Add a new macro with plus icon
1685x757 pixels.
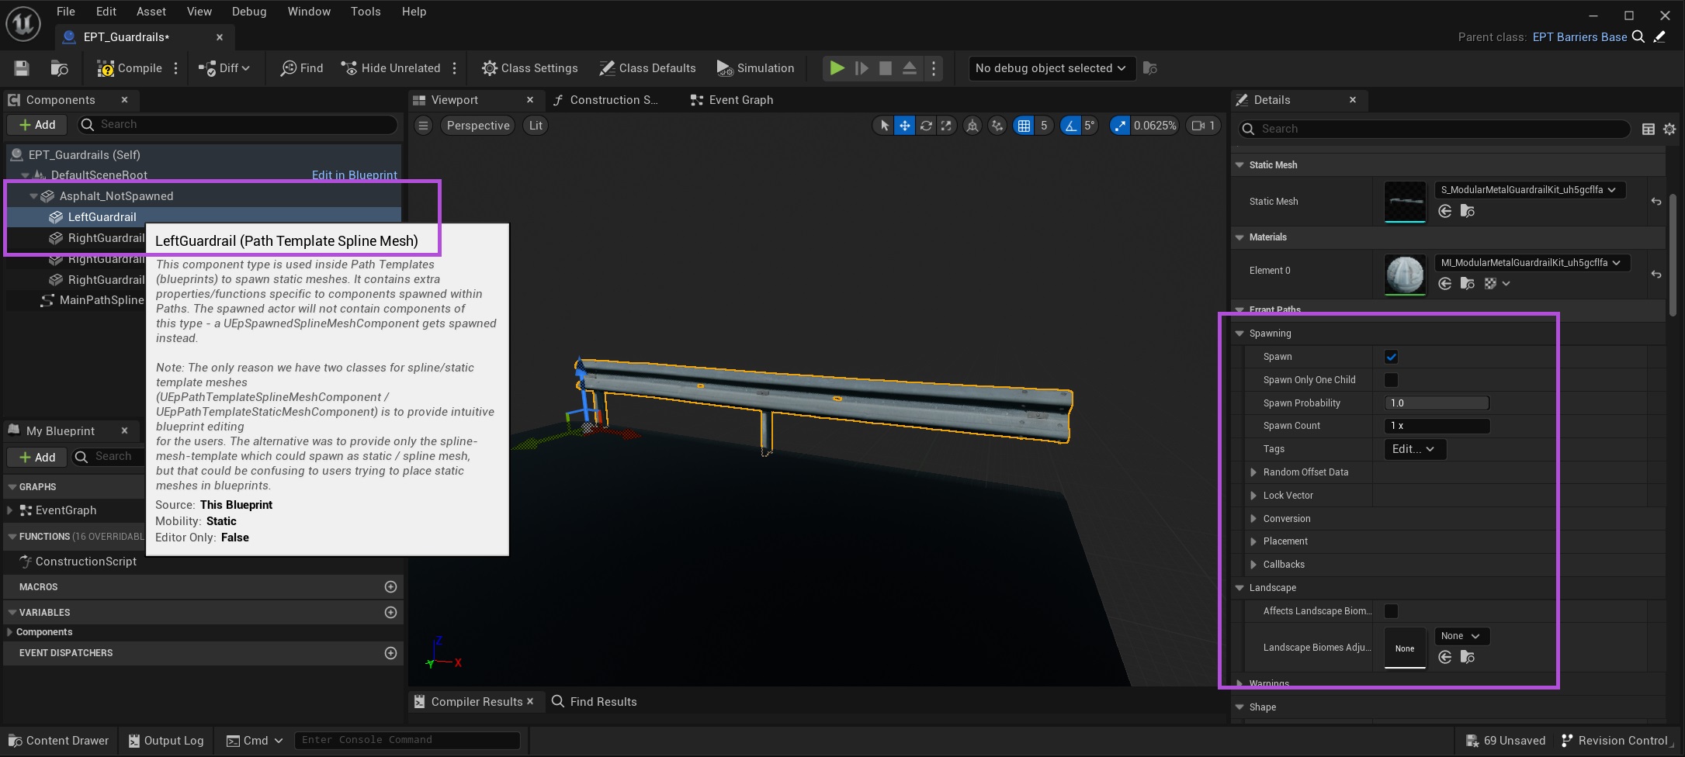(x=390, y=587)
